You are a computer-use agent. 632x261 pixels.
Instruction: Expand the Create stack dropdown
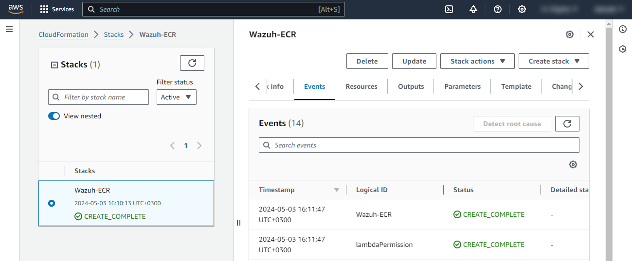tap(554, 61)
